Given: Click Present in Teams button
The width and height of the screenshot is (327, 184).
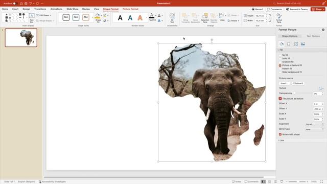Looking at the screenshot, I should 297,9.
